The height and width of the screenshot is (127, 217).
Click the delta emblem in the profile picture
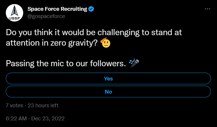coord(15,11)
